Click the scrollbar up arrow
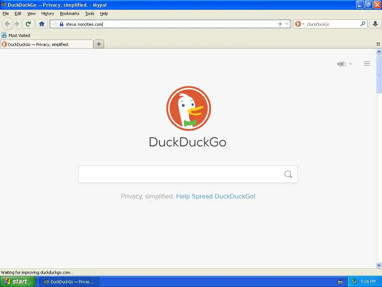382x287 pixels. pyautogui.click(x=379, y=52)
